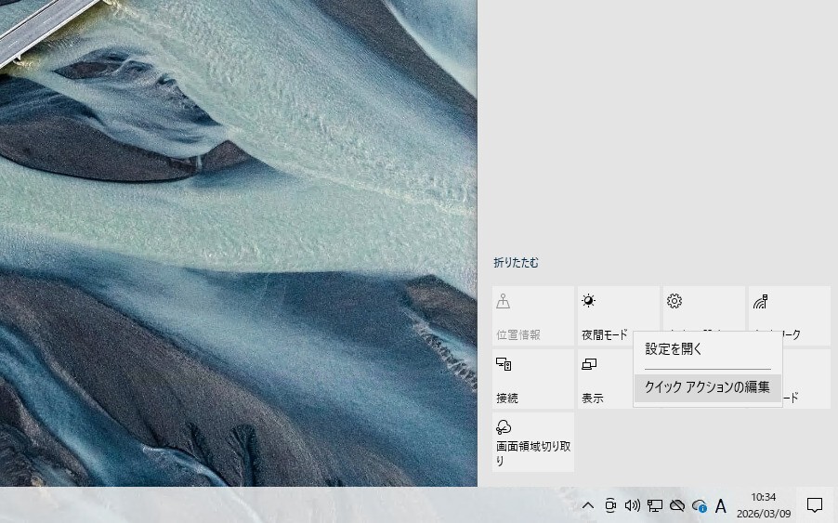Open the crossed-out OneDrive cloud tray icon
Viewport: 838px width, 523px height.
click(677, 505)
